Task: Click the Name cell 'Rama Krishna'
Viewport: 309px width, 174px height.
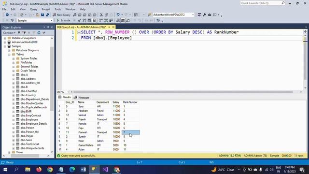Action: (86, 145)
